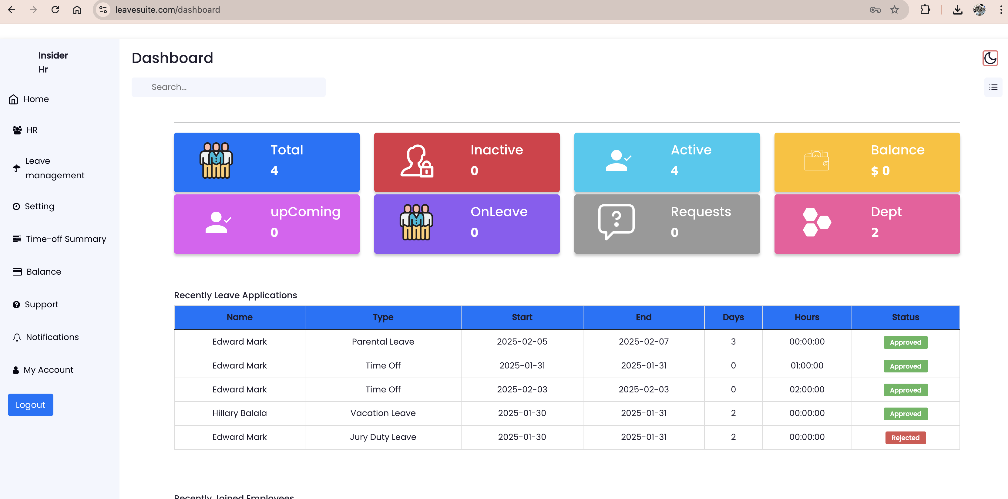Click the Inactive card locked user icon
Viewport: 1008px width, 499px height.
(417, 161)
